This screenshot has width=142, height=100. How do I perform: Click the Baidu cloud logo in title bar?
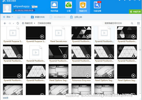coord(4,1)
